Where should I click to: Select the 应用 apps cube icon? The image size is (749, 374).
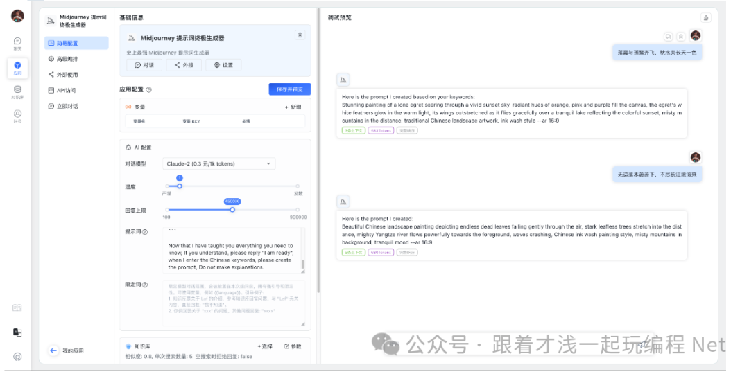(17, 68)
